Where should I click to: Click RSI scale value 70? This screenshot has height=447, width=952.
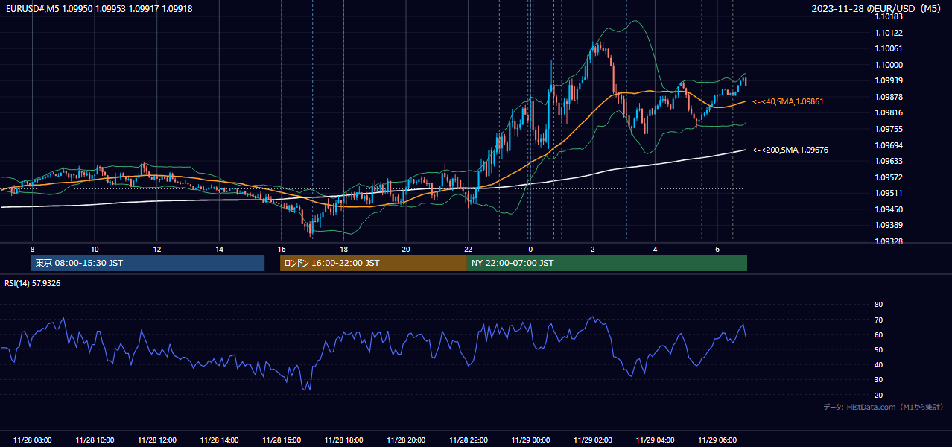point(878,320)
